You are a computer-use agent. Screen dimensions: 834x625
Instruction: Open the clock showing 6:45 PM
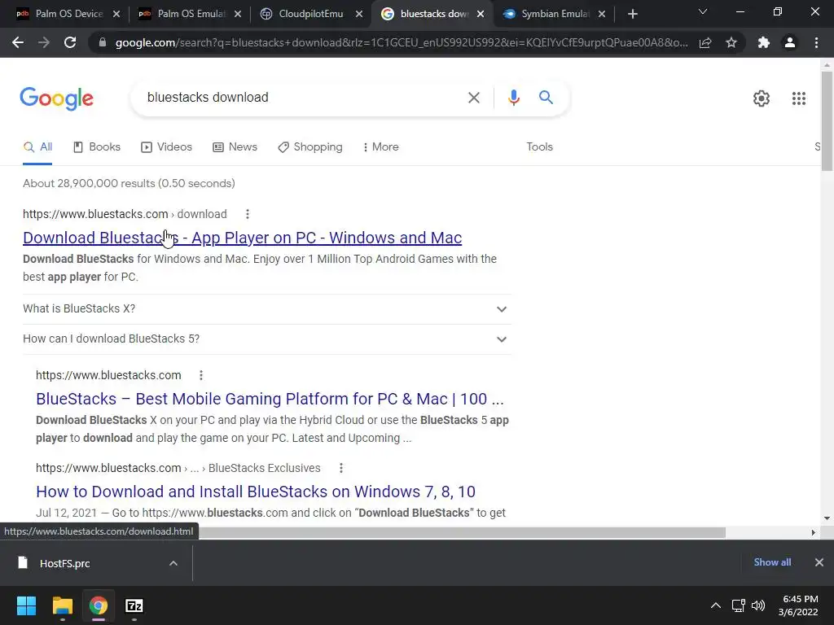(798, 605)
